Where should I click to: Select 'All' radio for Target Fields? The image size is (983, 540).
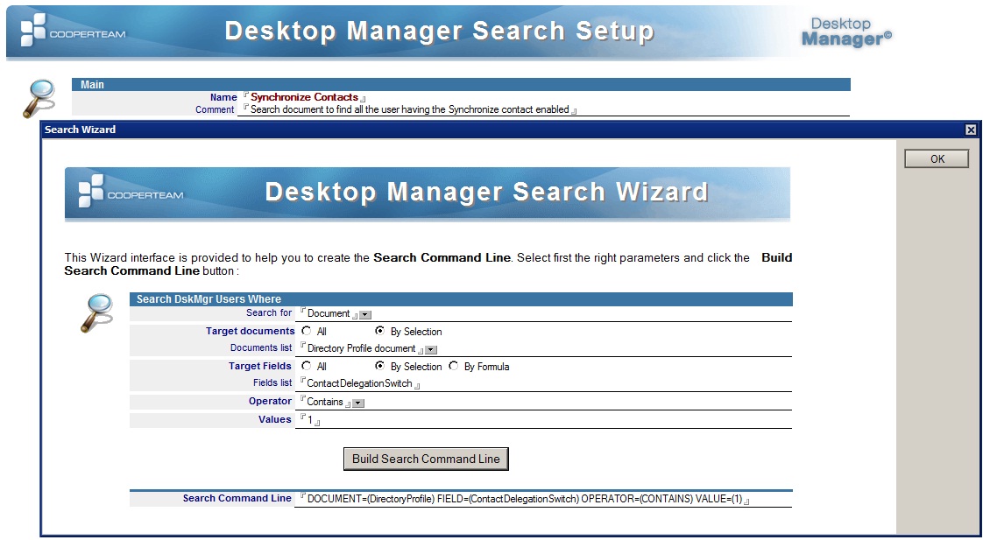pyautogui.click(x=306, y=366)
